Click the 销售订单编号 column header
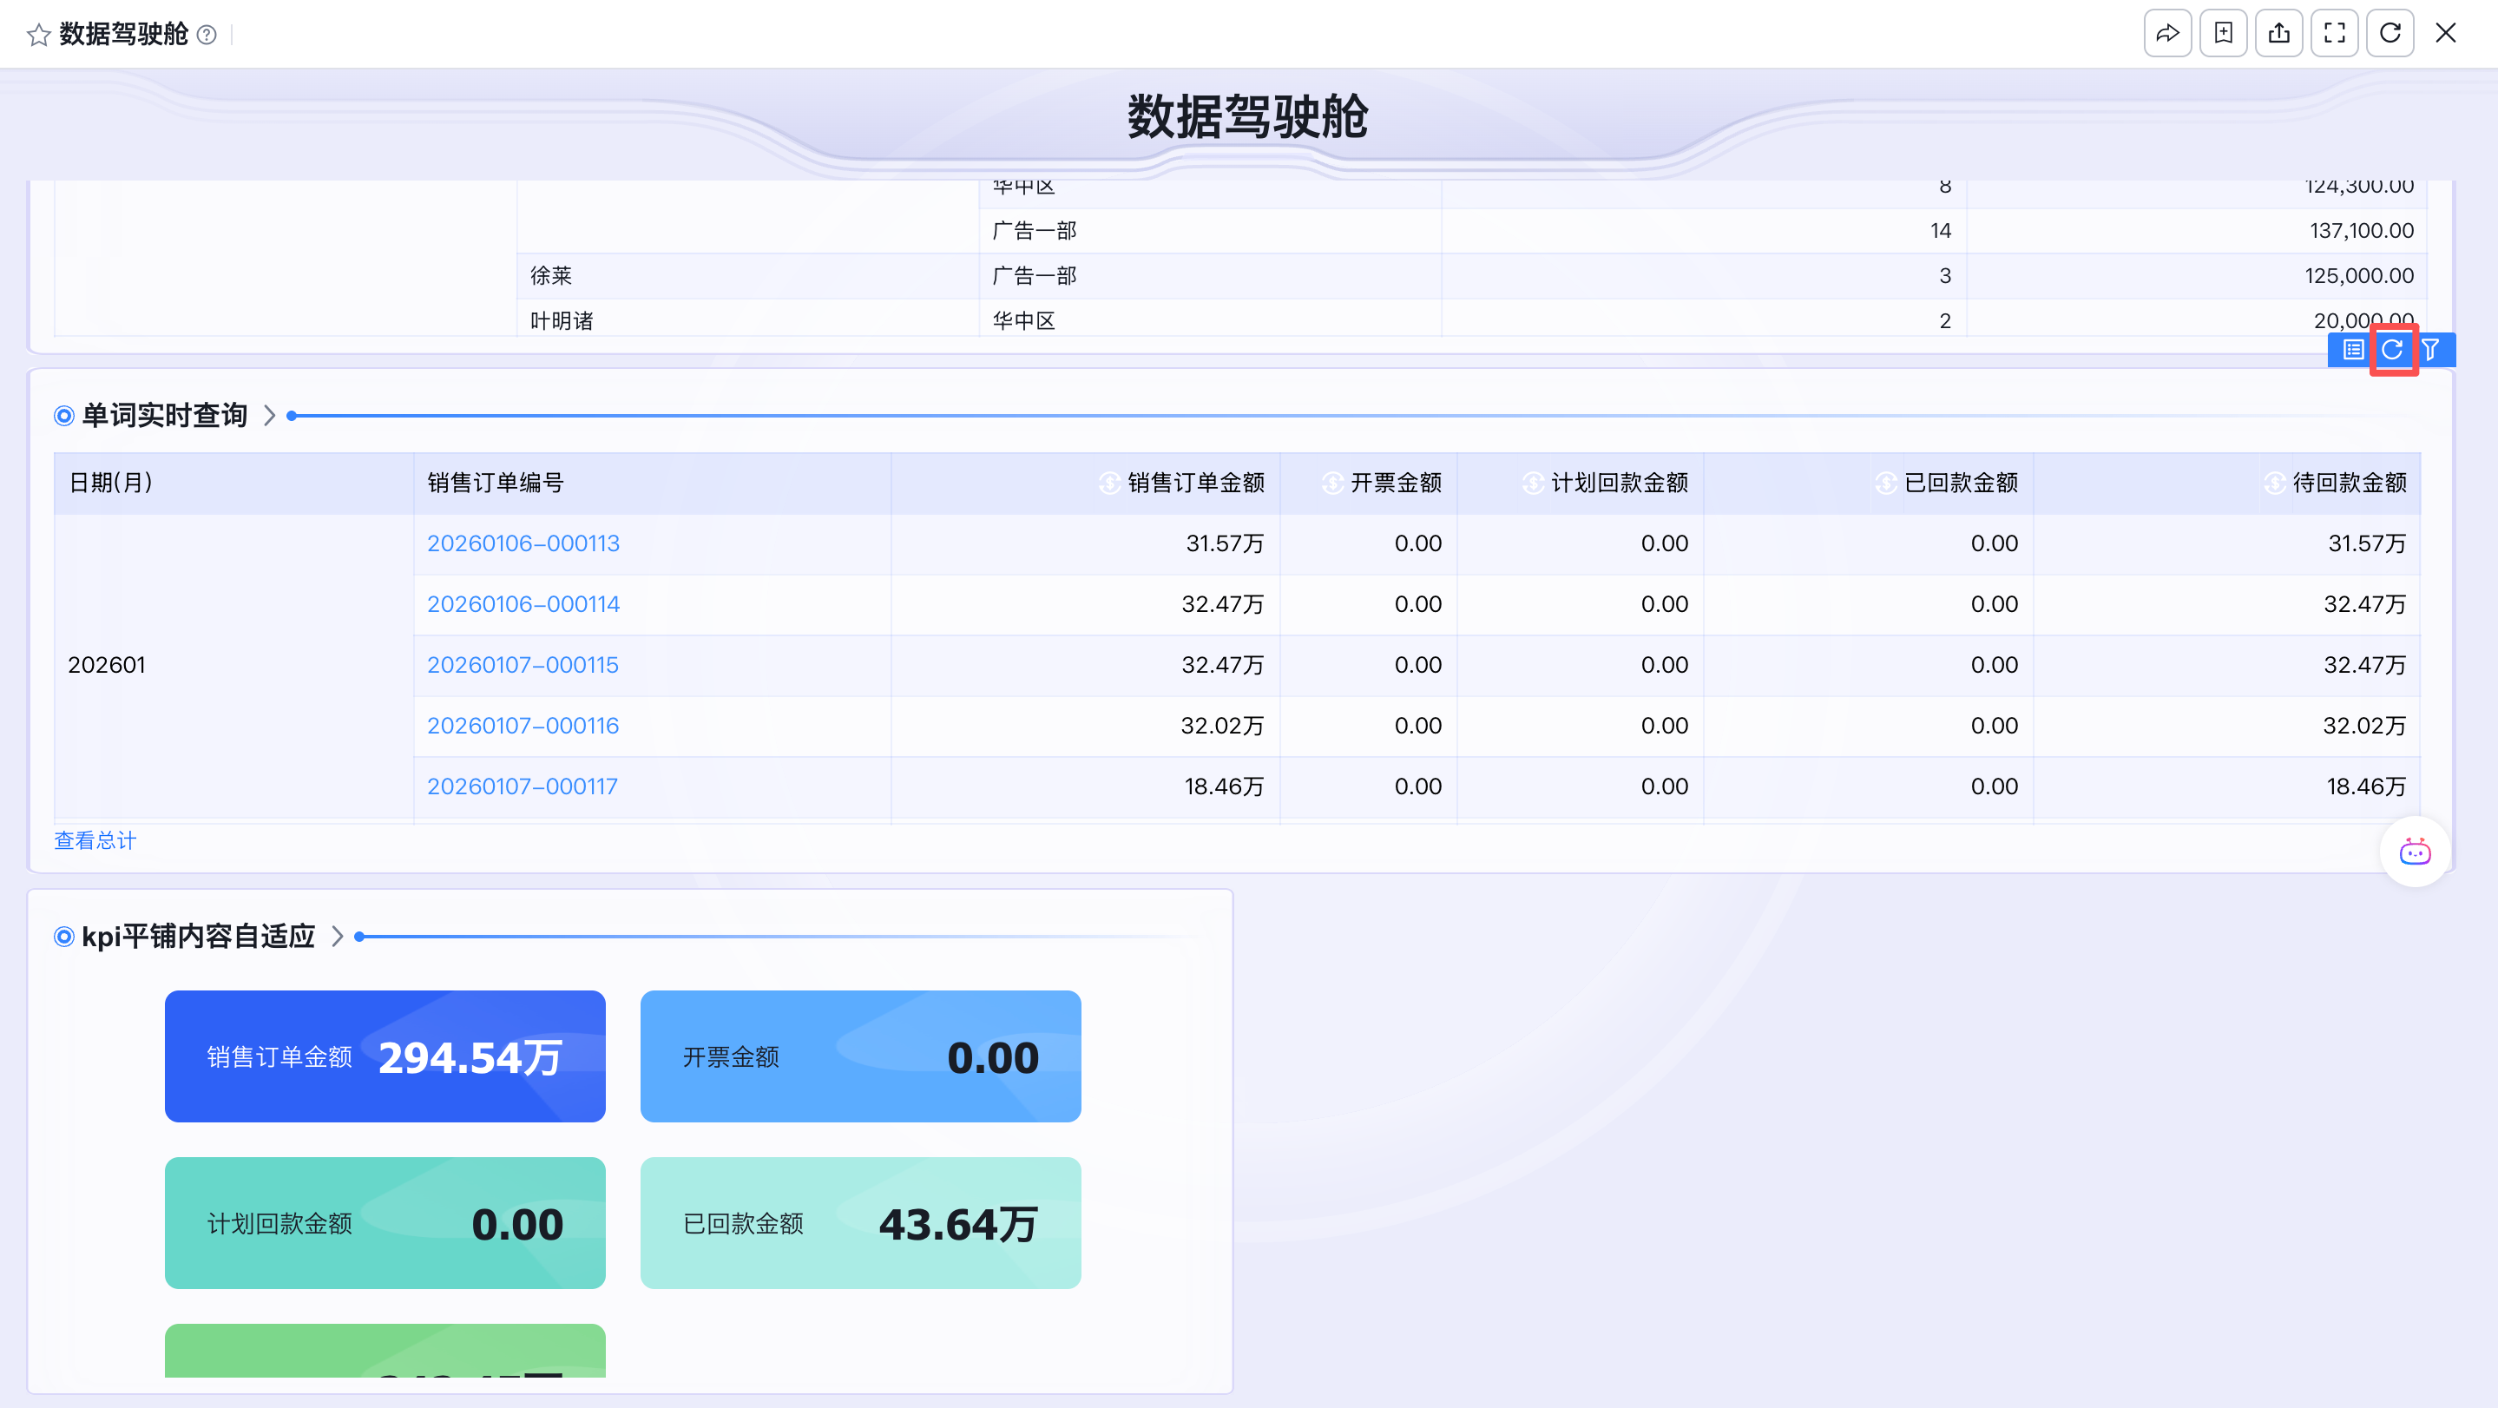Screen dimensions: 2498x1408 pos(496,483)
